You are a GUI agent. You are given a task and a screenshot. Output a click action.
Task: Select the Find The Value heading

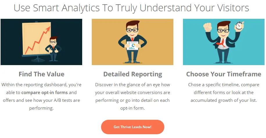tap(42, 74)
